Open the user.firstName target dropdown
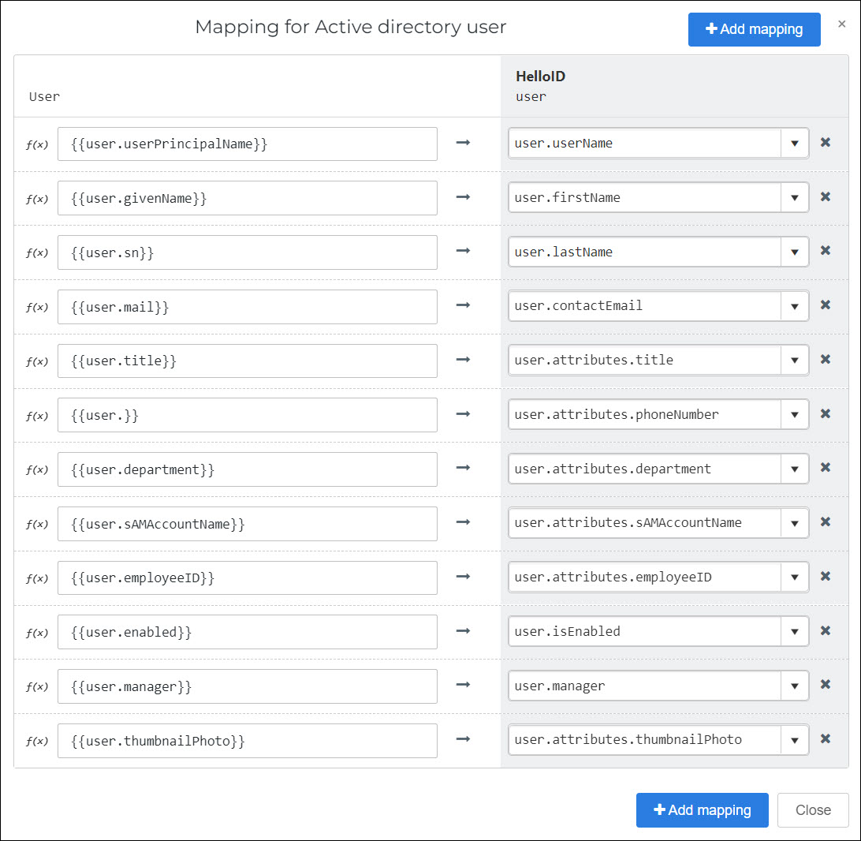The width and height of the screenshot is (861, 841). point(795,198)
